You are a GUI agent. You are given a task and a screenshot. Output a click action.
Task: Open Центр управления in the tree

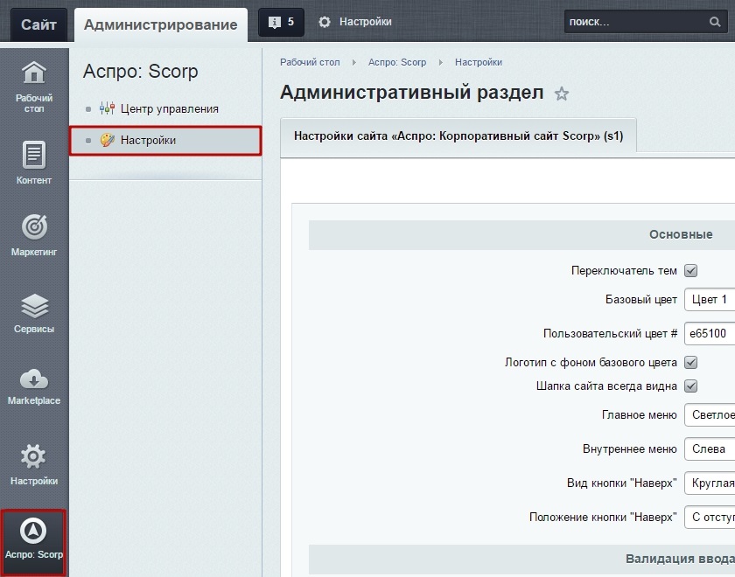pos(169,109)
